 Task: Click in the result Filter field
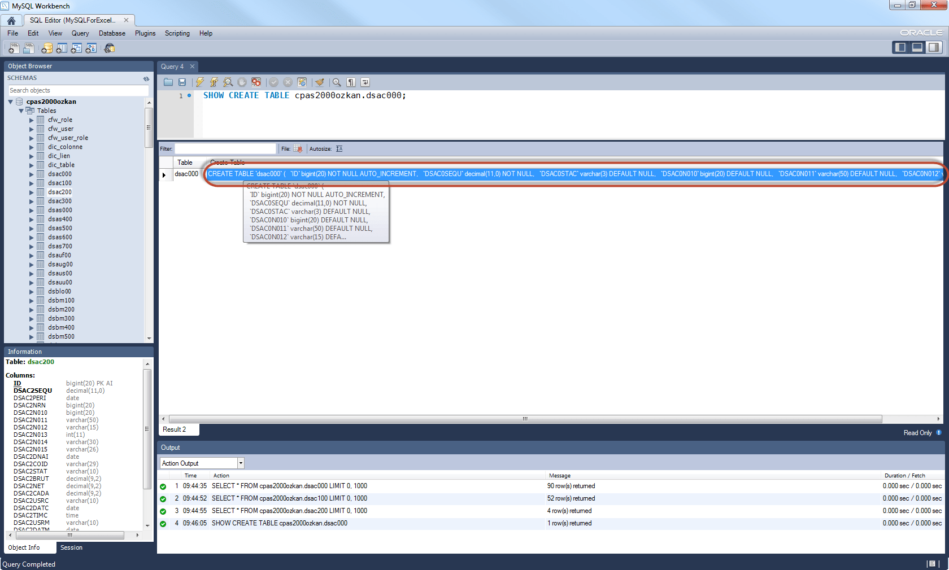click(x=225, y=149)
